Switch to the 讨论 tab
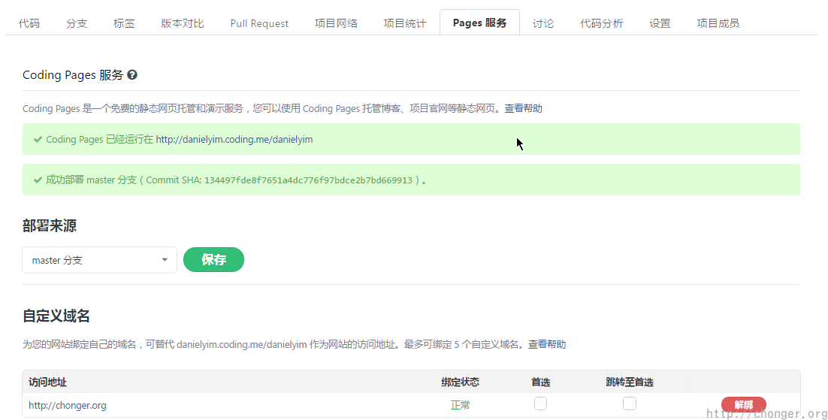This screenshot has width=828, height=420. pos(543,23)
